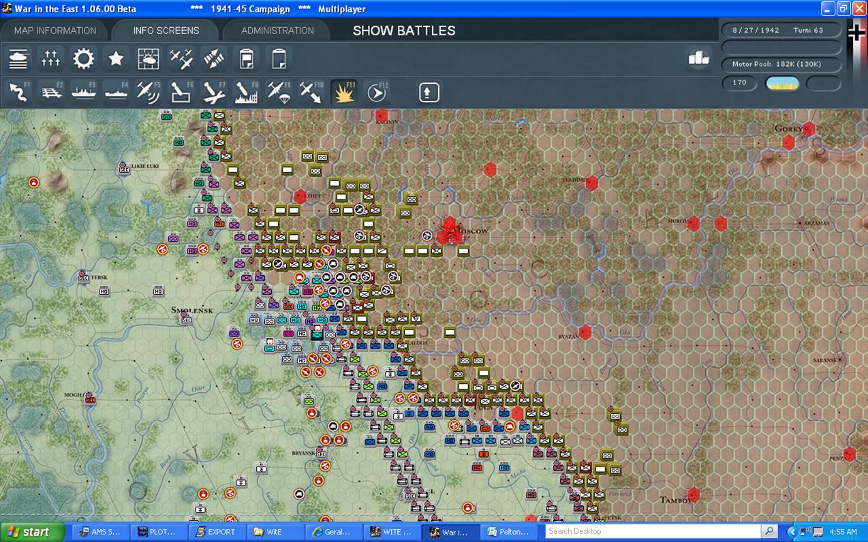Screen dimensions: 868x542
Task: Select F9 air transport mode
Action: (279, 92)
